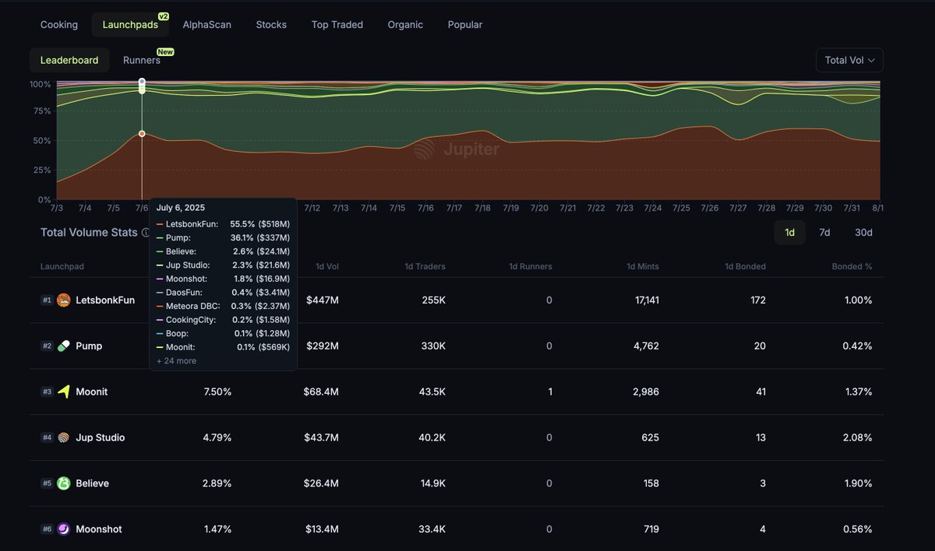Switch to the Popular tab
The height and width of the screenshot is (551, 935).
465,25
